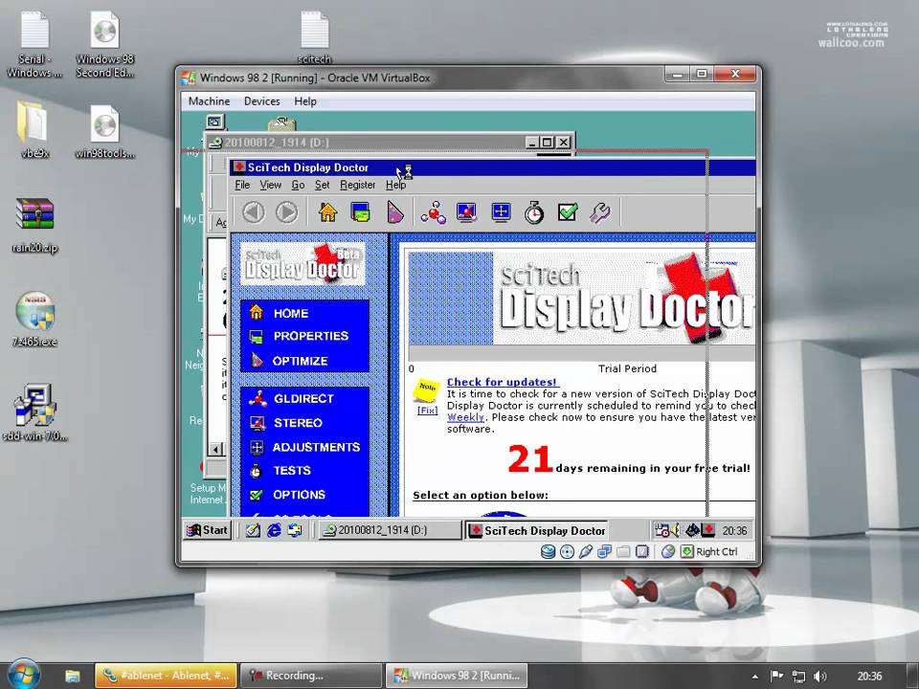The height and width of the screenshot is (689, 919).
Task: Click the Adjustments crosshair-screen toolbar icon
Action: (x=501, y=212)
